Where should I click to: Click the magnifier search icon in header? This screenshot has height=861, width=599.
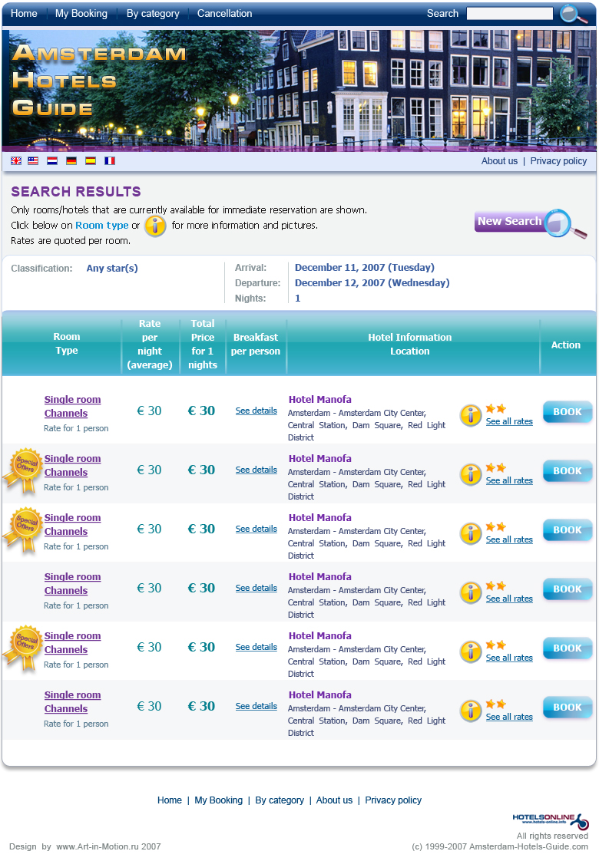pos(573,15)
